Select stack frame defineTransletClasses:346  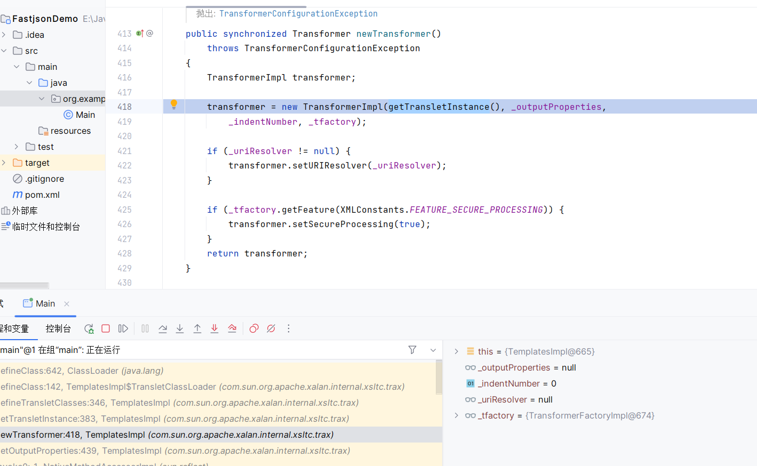[x=218, y=403]
